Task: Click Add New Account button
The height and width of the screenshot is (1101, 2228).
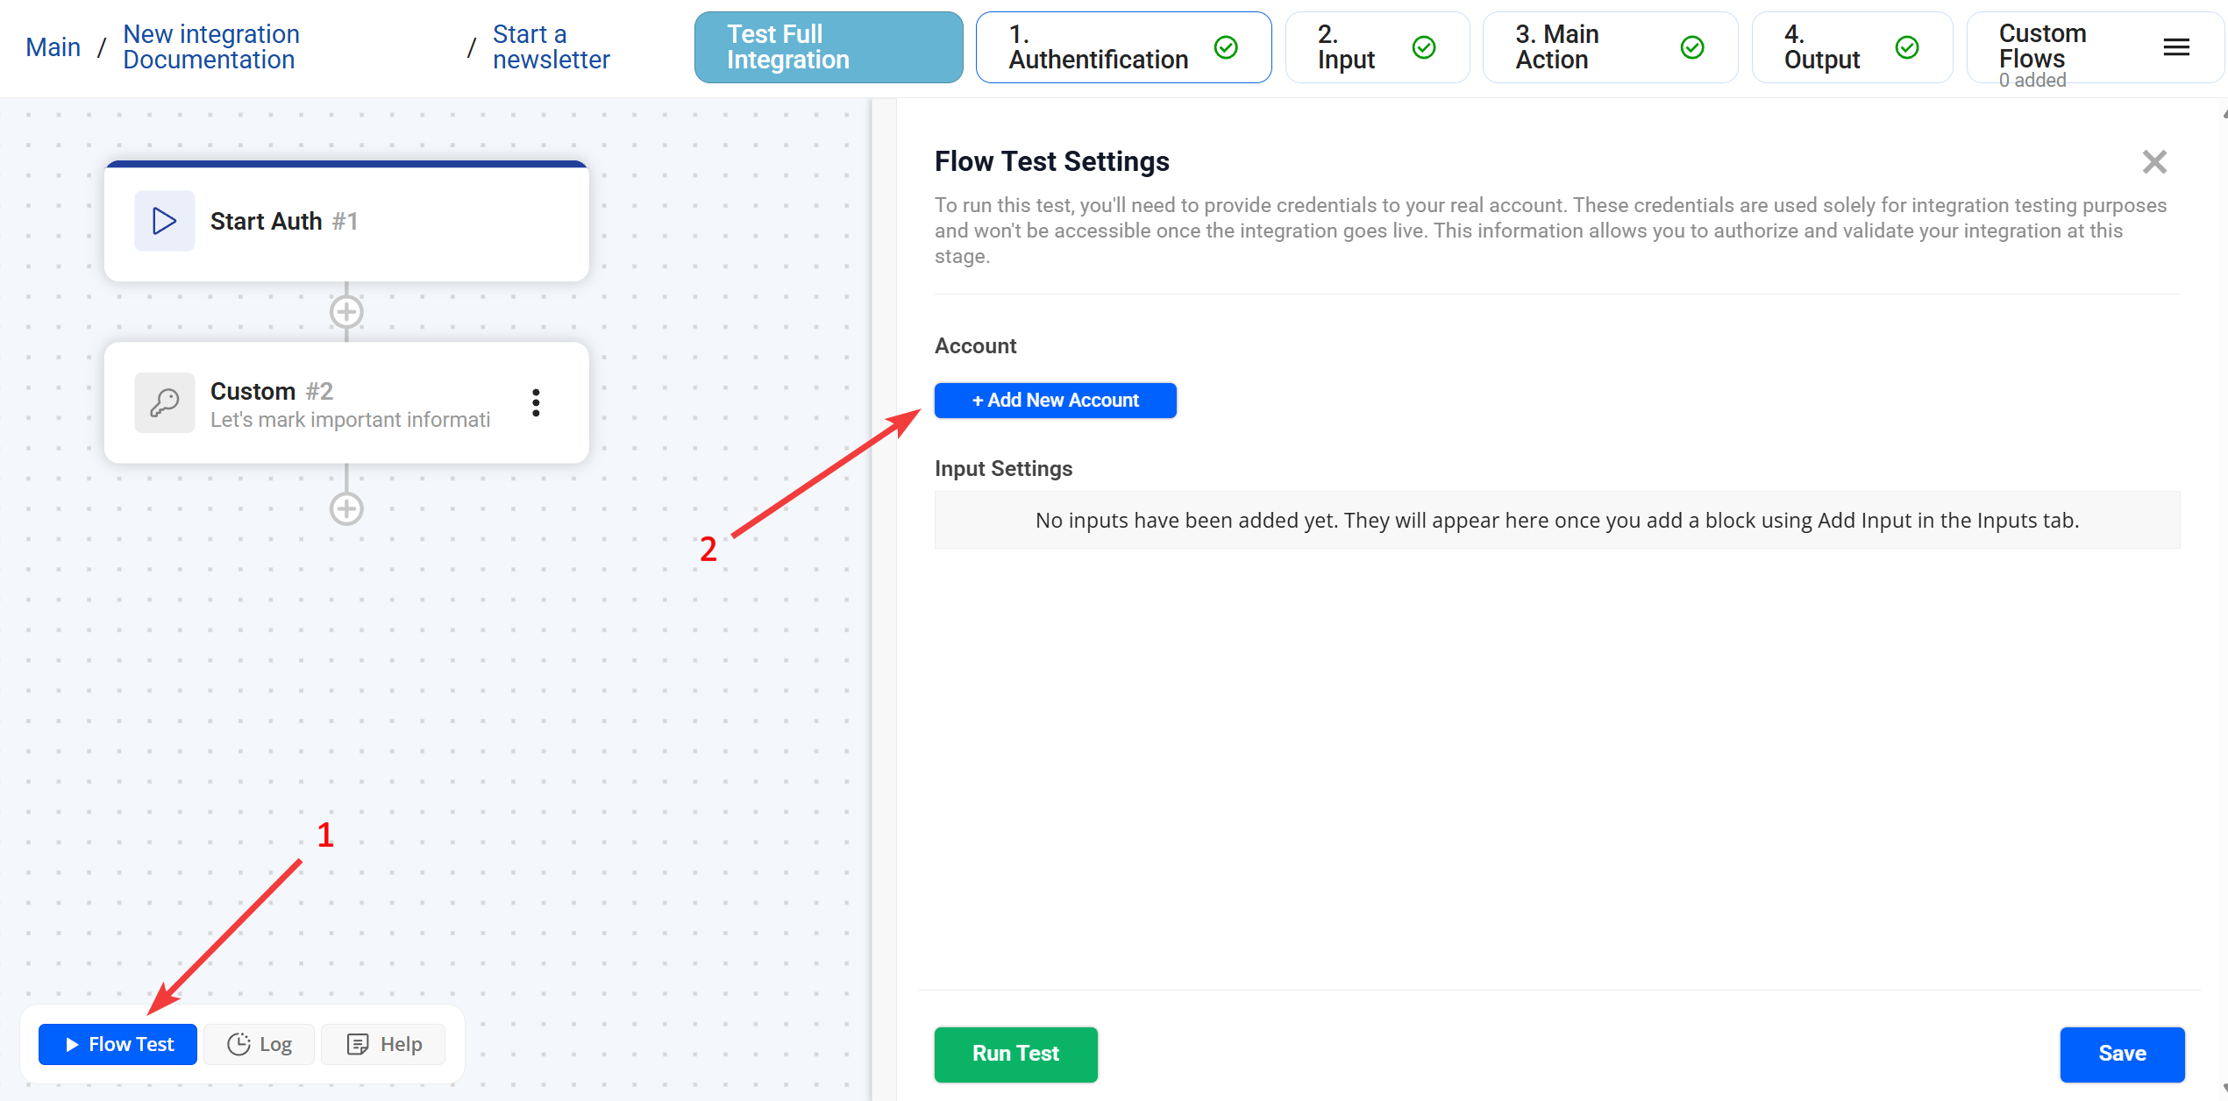Action: (x=1055, y=401)
